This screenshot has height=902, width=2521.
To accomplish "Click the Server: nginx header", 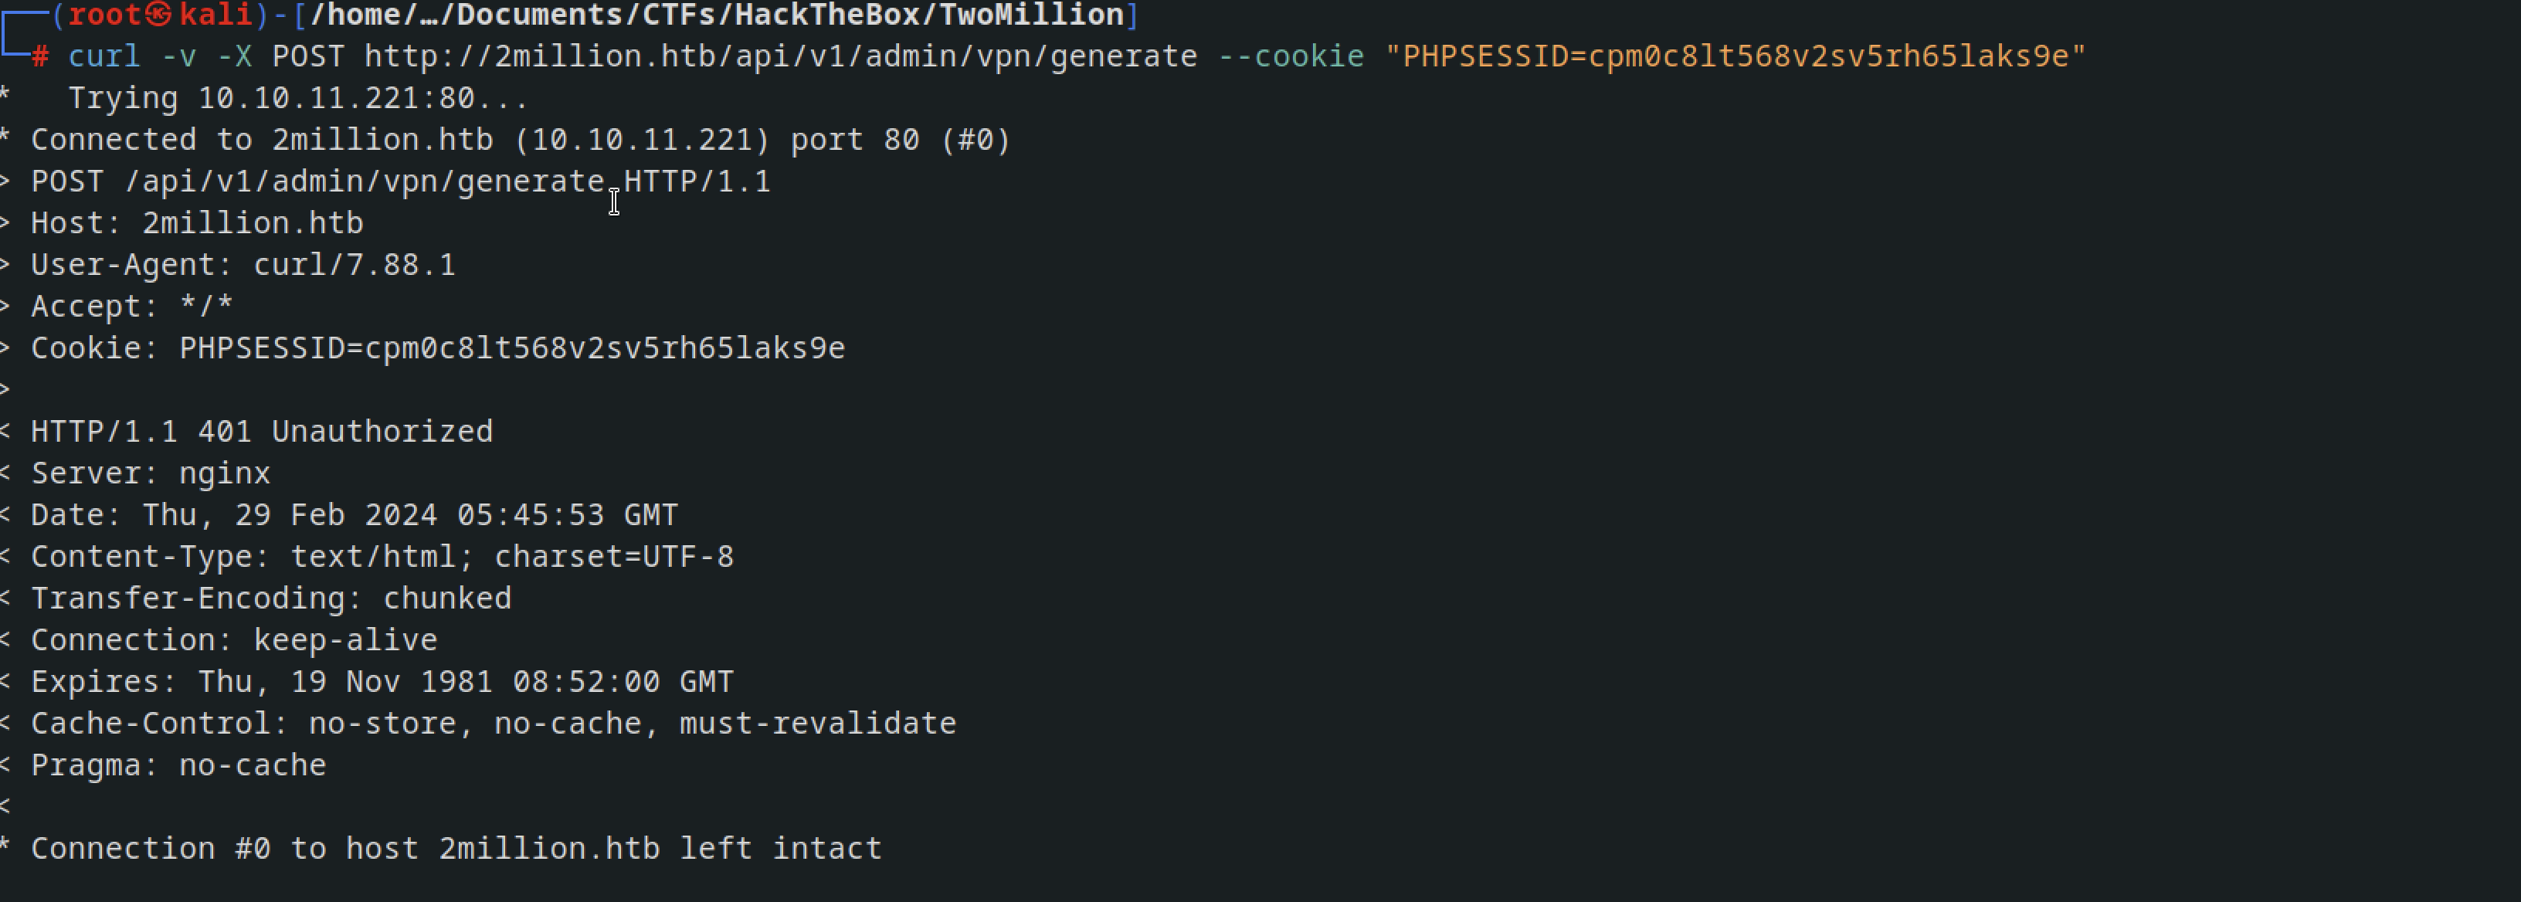I will pos(150,473).
